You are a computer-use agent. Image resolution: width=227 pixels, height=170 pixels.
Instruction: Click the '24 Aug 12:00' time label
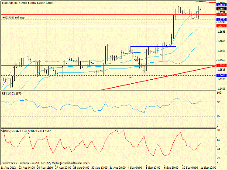[45, 168]
